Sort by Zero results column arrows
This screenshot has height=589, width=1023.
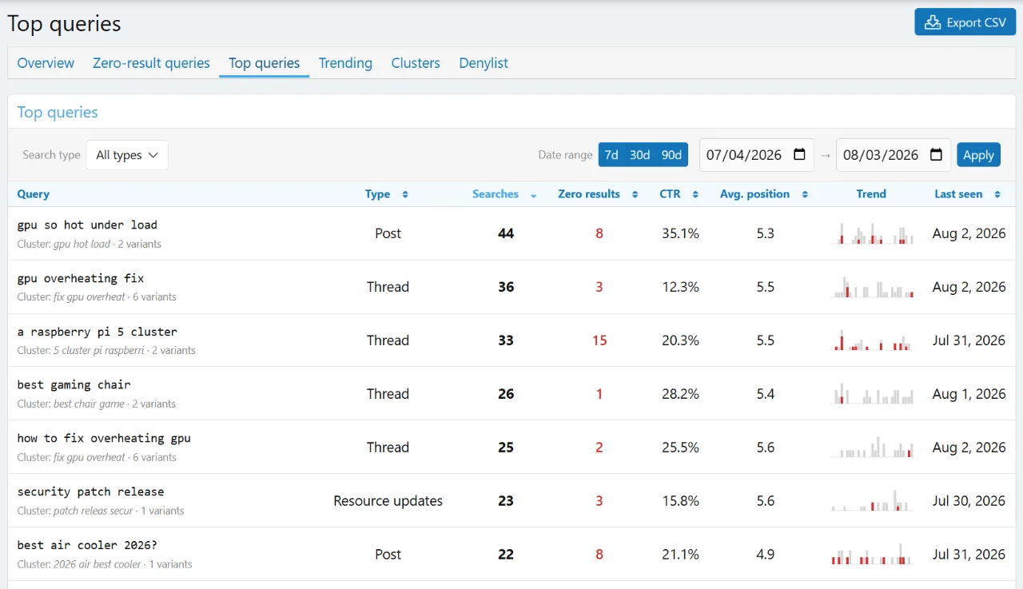point(635,194)
